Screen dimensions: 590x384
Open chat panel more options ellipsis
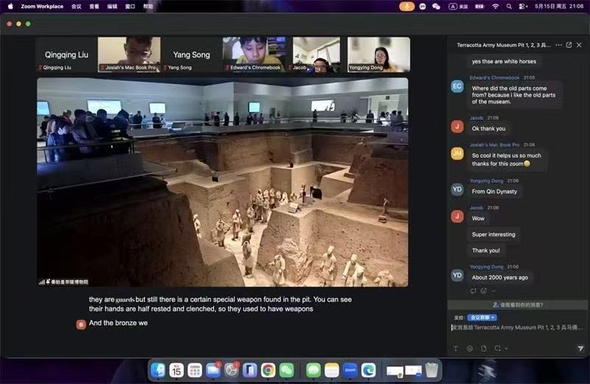558,45
